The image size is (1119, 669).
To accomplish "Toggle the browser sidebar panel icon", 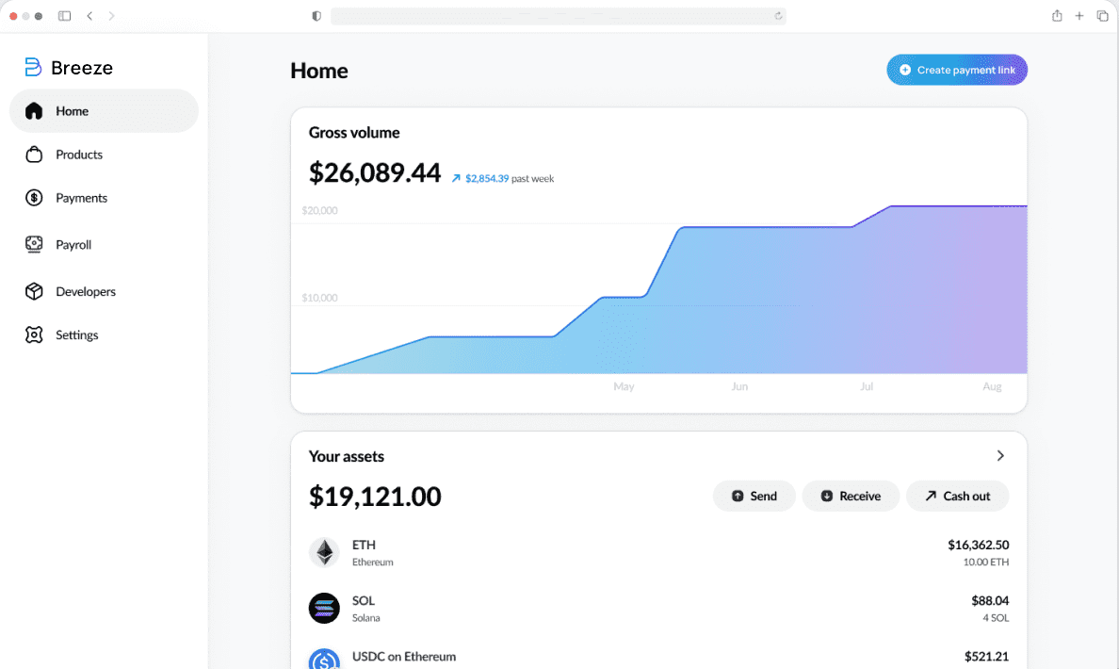I will click(x=64, y=16).
